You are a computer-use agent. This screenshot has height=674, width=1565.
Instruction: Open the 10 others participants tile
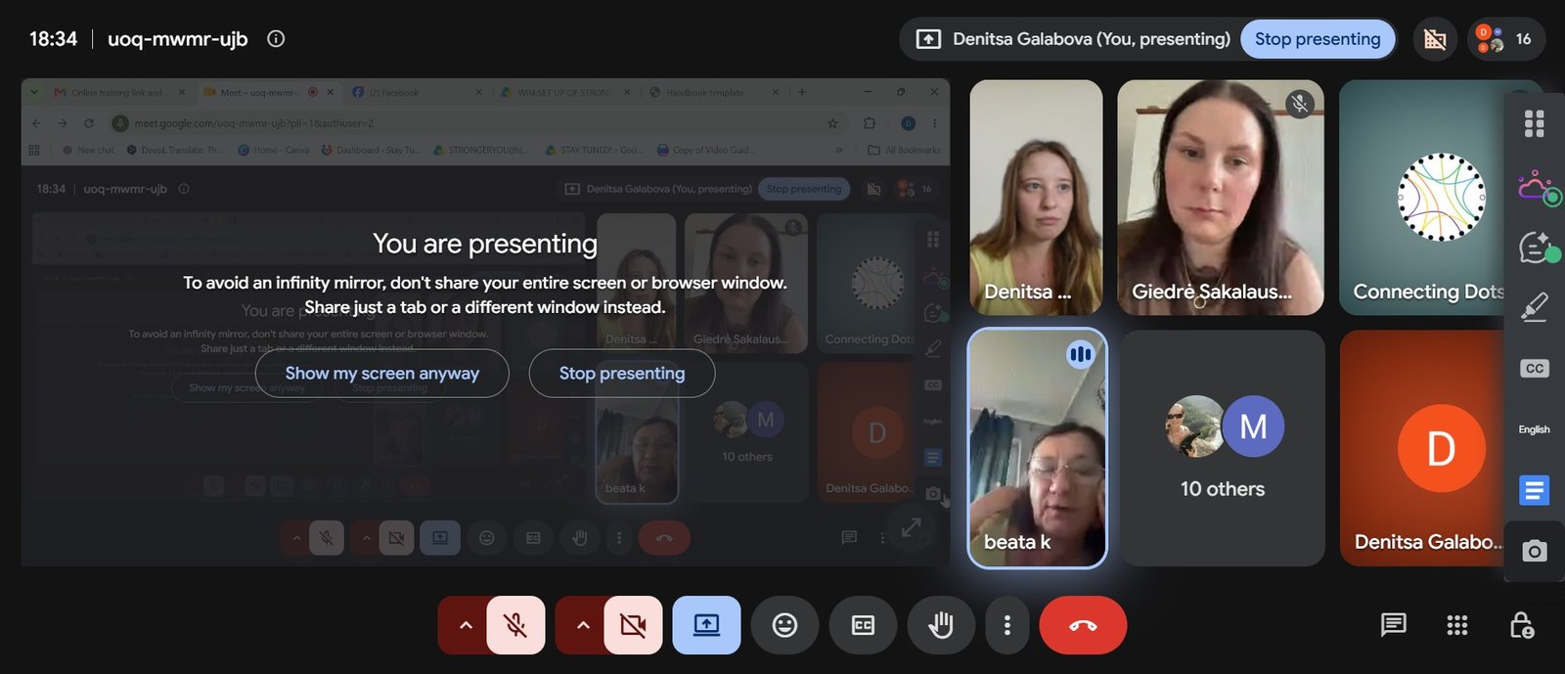(1223, 448)
